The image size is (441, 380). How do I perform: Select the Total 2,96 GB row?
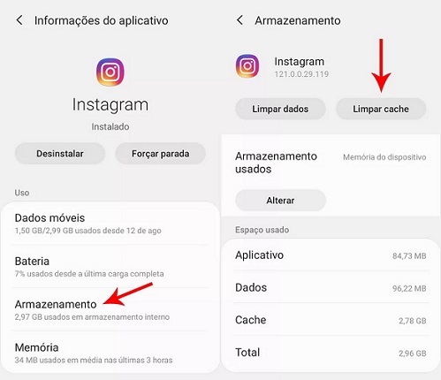[331, 353]
